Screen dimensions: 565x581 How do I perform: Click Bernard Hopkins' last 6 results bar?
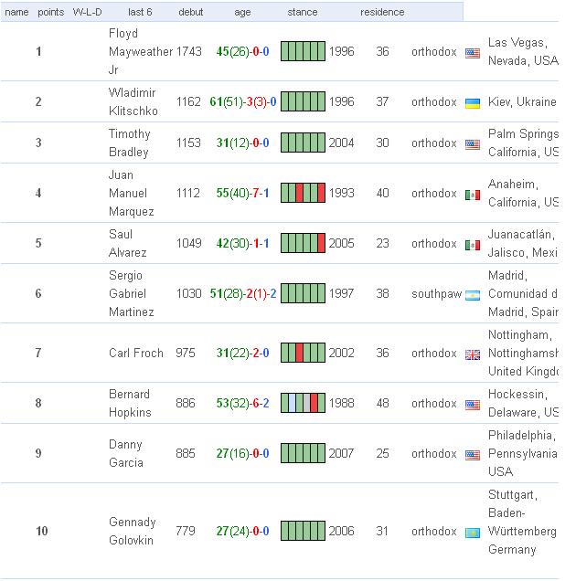tap(303, 403)
